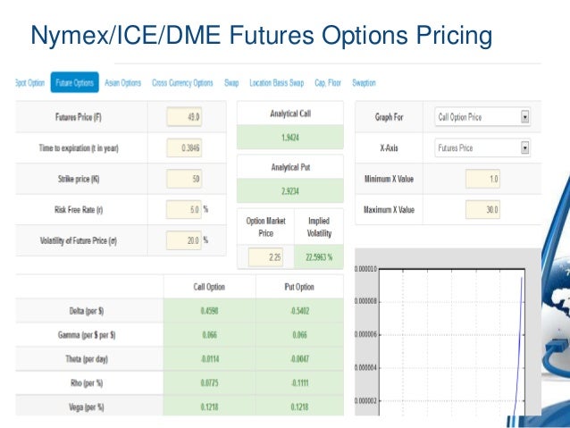The height and width of the screenshot is (428, 570).
Task: Switch to the Swaption tab
Action: 365,83
